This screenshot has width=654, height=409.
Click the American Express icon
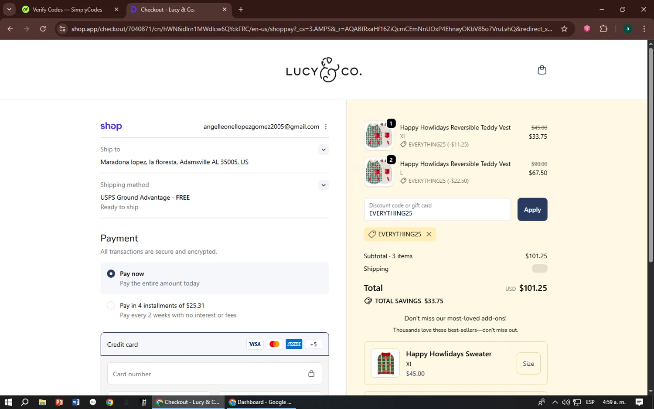pyautogui.click(x=294, y=344)
